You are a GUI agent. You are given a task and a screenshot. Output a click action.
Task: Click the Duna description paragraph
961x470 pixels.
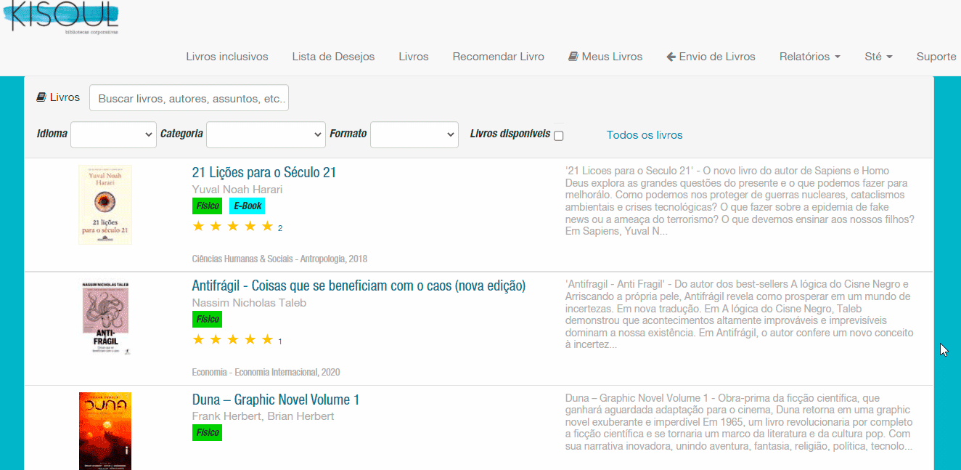(x=739, y=422)
